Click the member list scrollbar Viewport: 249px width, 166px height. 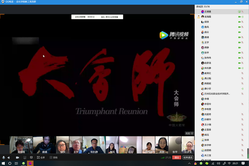[x=248, y=152]
